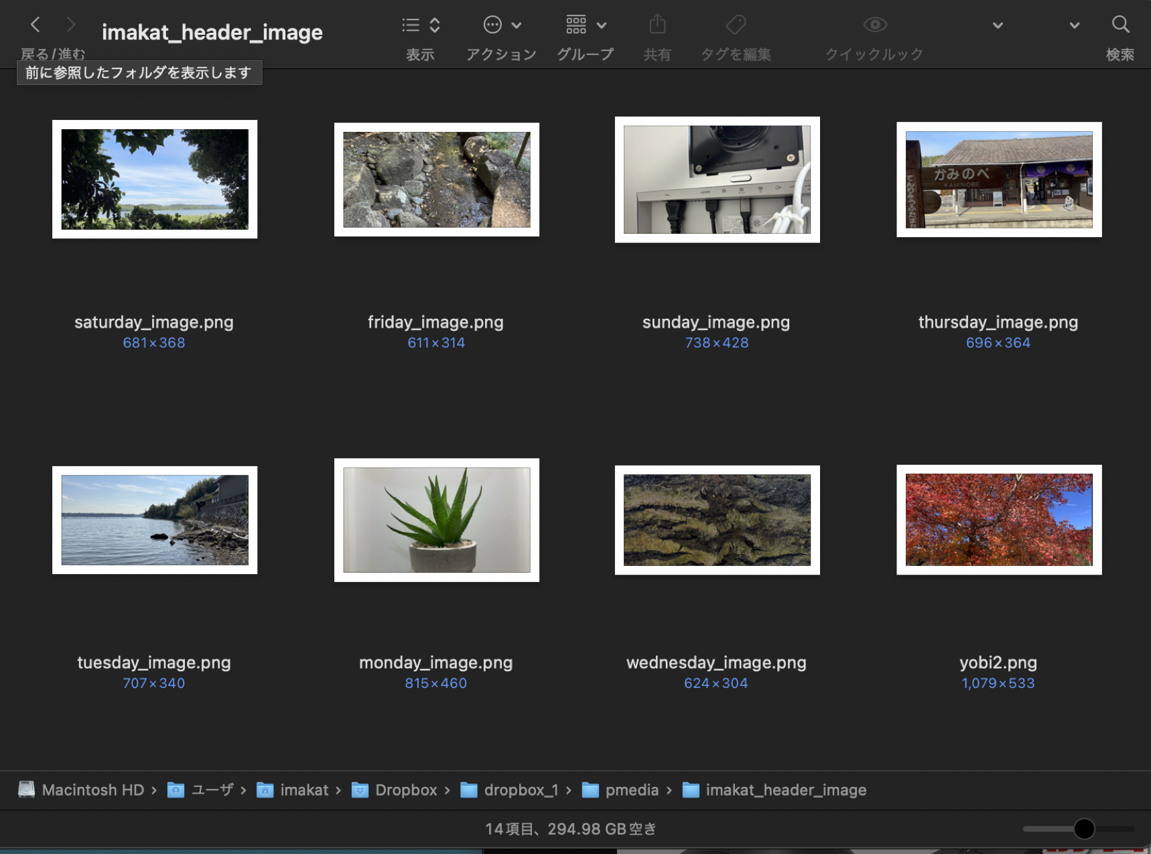The image size is (1151, 854).
Task: Open the Group grid icon menu
Action: point(576,25)
